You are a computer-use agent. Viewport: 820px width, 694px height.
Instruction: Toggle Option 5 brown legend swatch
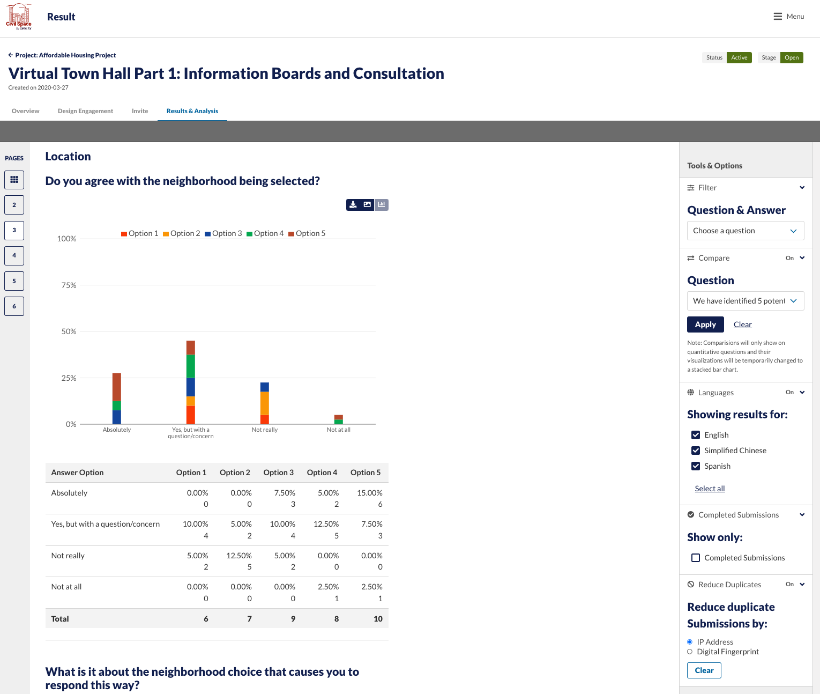click(x=291, y=234)
